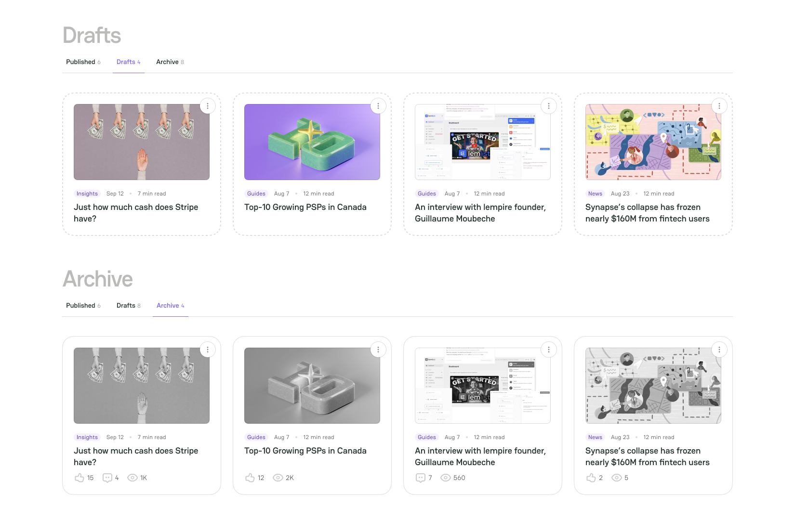
Task: Open more options on lempire interview draft card
Action: [x=549, y=106]
